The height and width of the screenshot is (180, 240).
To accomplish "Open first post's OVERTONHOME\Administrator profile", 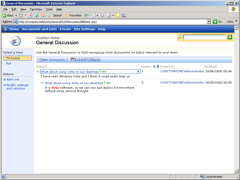I will click(182, 71).
